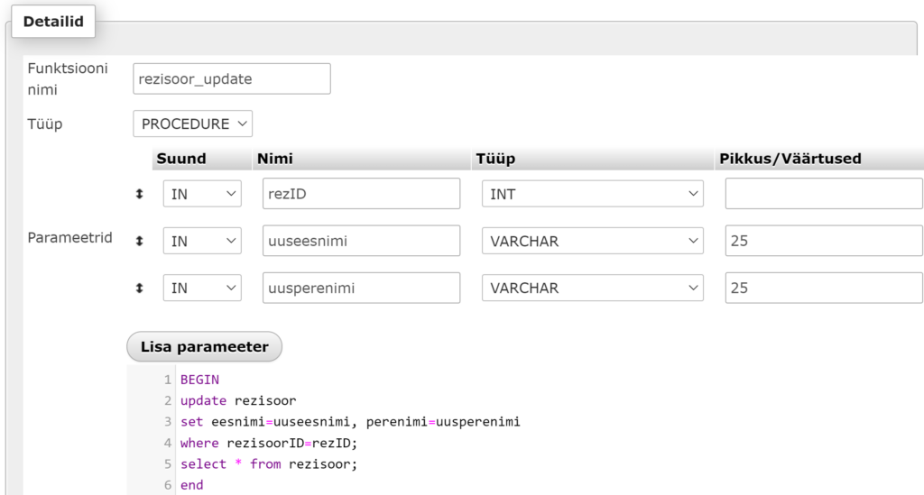The width and height of the screenshot is (924, 495).
Task: Open the VARCHAR type dropdown for uuseesnimi
Action: [592, 242]
